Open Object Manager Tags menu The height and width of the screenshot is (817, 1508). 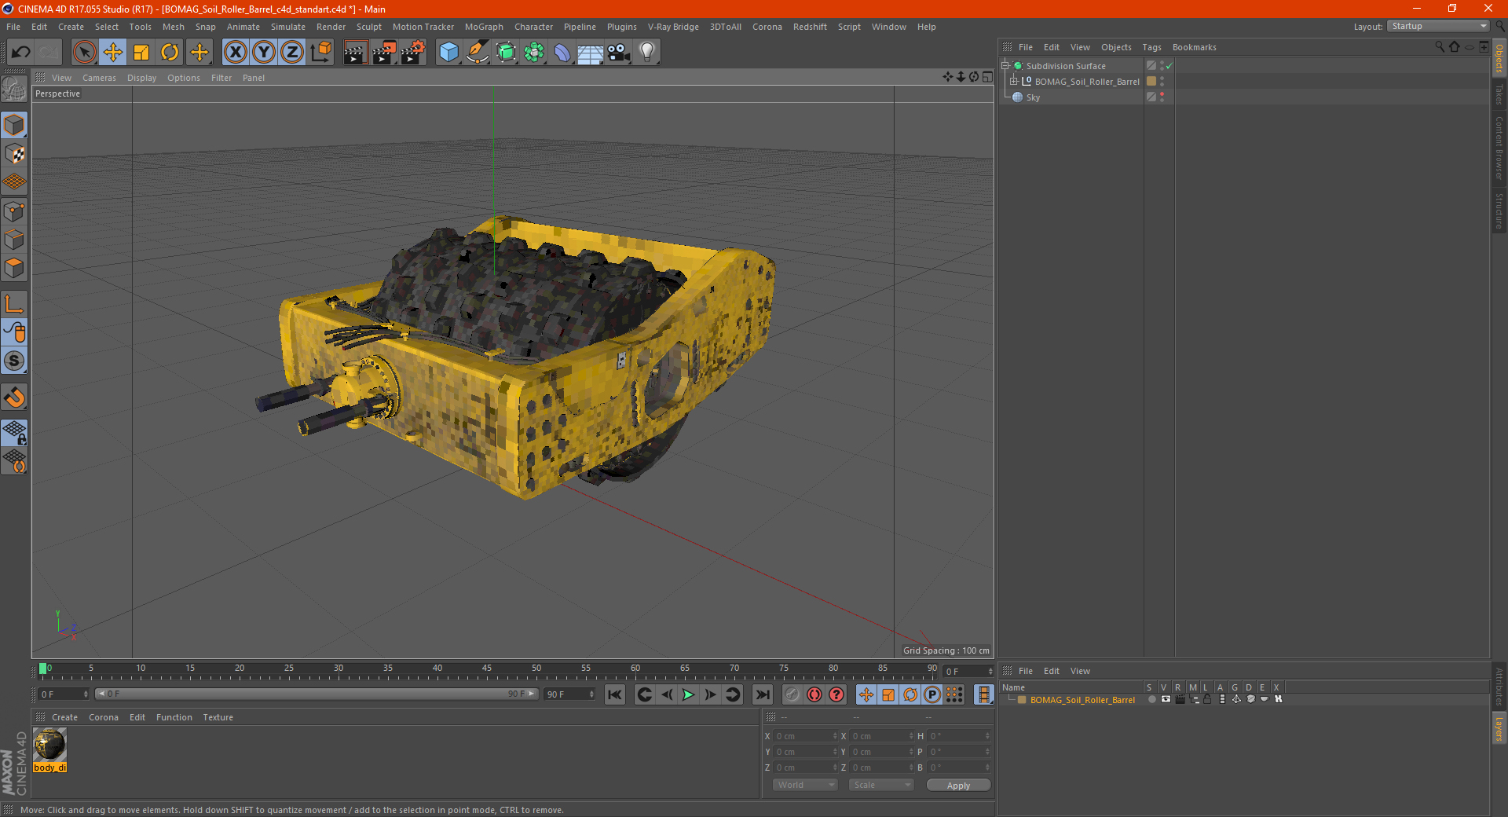pos(1151,47)
